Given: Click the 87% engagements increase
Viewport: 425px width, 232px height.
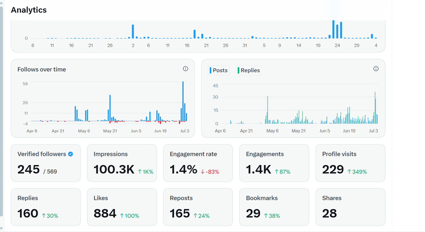Looking at the screenshot, I should [283, 172].
